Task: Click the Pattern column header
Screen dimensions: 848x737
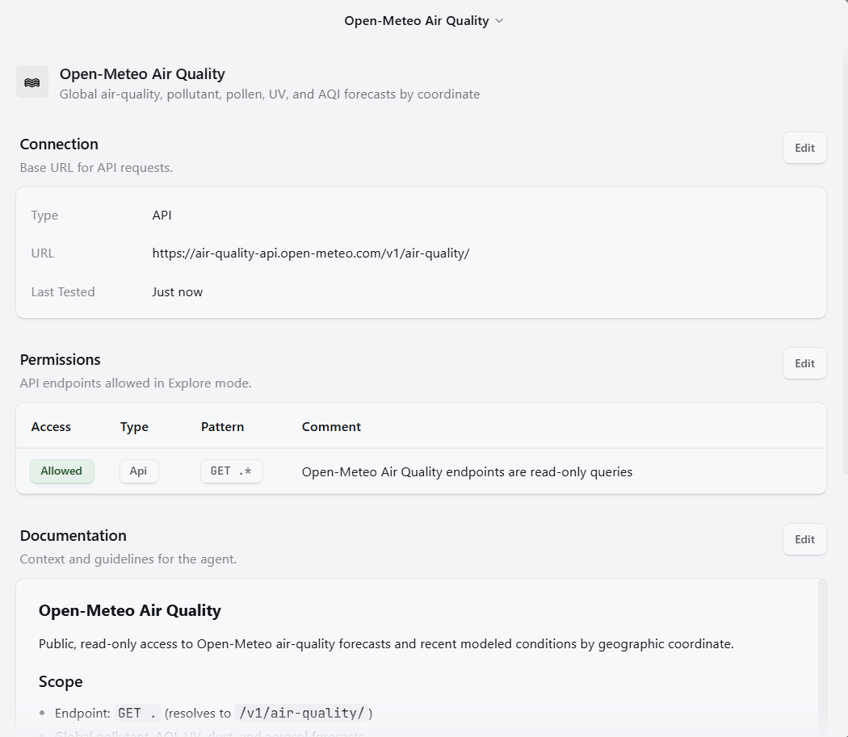Action: (222, 427)
